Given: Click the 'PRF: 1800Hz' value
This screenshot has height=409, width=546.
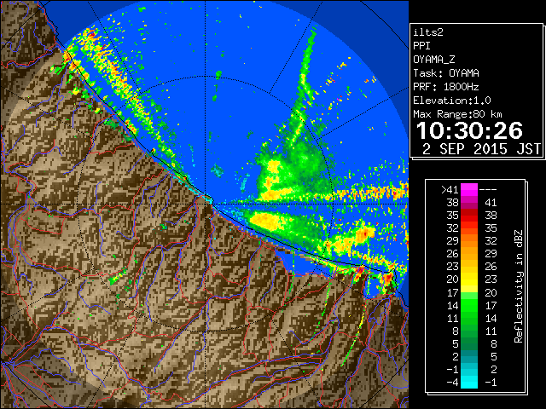Looking at the screenshot, I should (446, 87).
